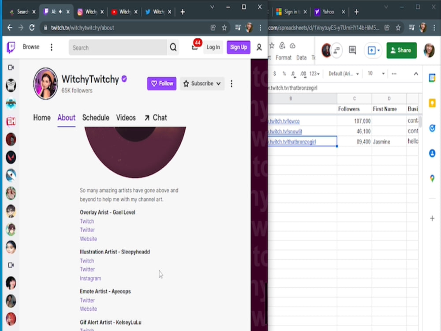Open the Videos channel tab
The height and width of the screenshot is (331, 441).
[x=126, y=118]
